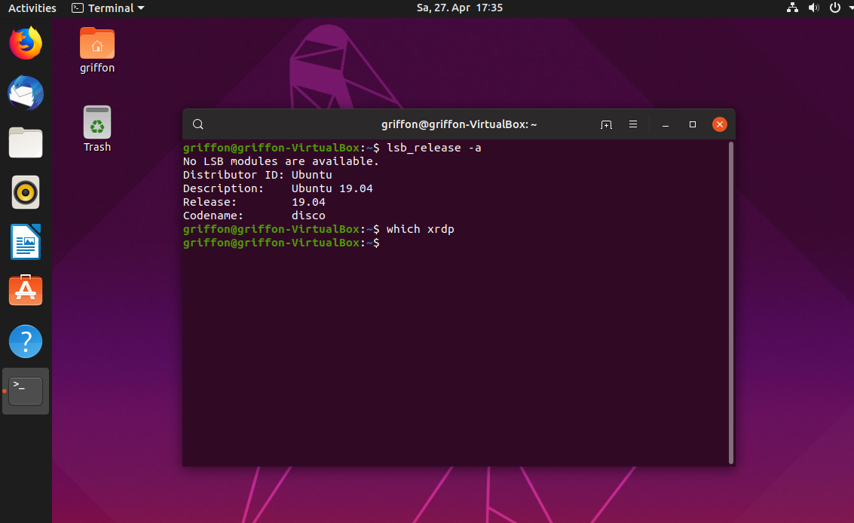The width and height of the screenshot is (854, 523).
Task: Expand the system status menu chevron
Action: coord(848,8)
